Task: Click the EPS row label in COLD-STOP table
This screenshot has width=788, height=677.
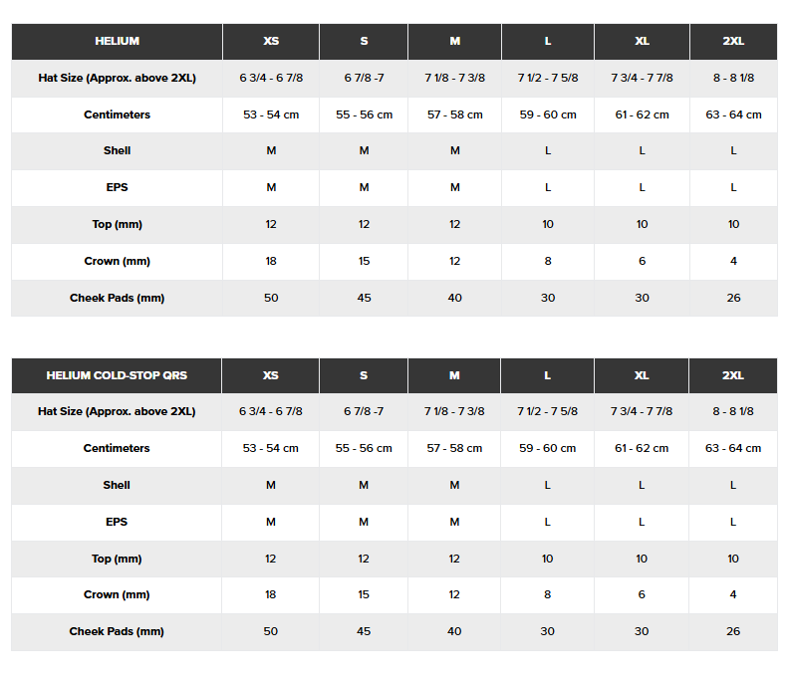Action: pos(117,522)
